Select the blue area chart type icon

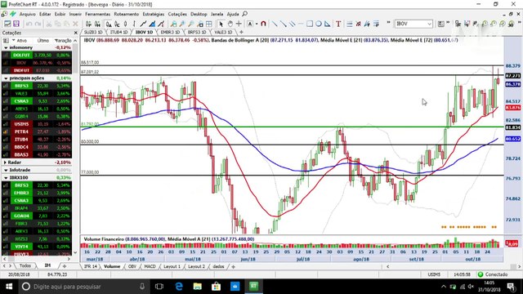pos(152,24)
